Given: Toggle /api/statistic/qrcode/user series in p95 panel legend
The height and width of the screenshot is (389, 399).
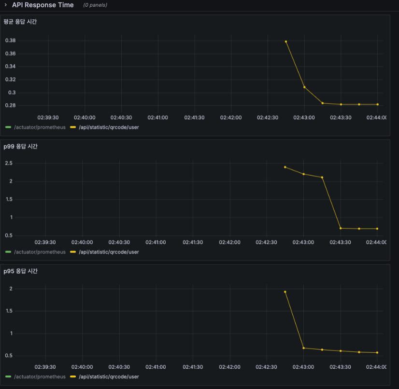Looking at the screenshot, I should pos(109,376).
